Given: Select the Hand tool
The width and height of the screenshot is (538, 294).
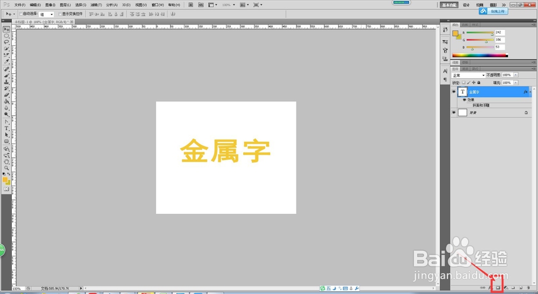Looking at the screenshot, I should [x=6, y=162].
